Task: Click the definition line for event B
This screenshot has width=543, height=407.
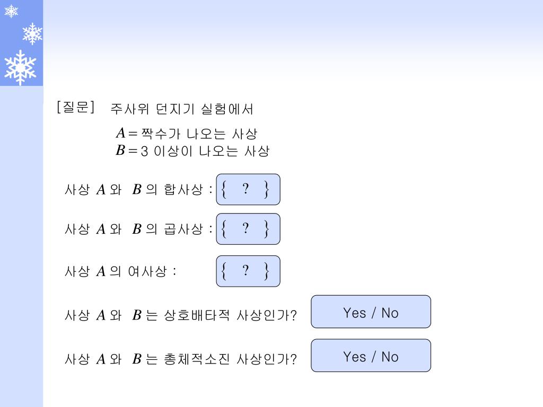Action: [192, 151]
